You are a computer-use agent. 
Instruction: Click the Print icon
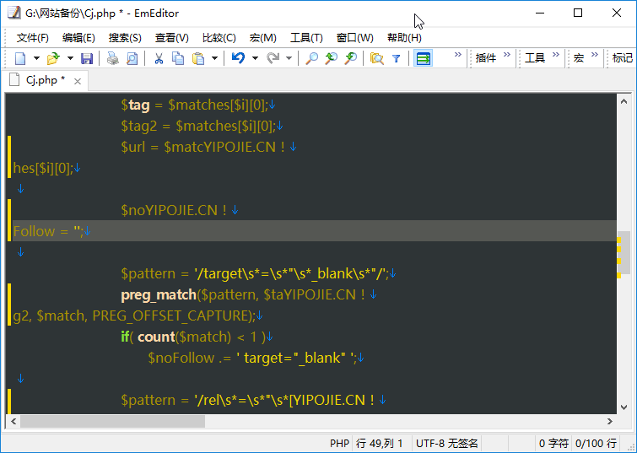[x=113, y=58]
